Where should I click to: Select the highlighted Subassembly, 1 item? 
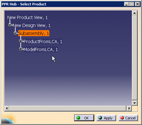[34, 33]
